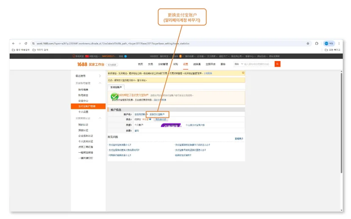Image resolution: width=351 pixels, height=219 pixels.
Task: Focus the 1688 workbench search field
Action: pos(259,64)
